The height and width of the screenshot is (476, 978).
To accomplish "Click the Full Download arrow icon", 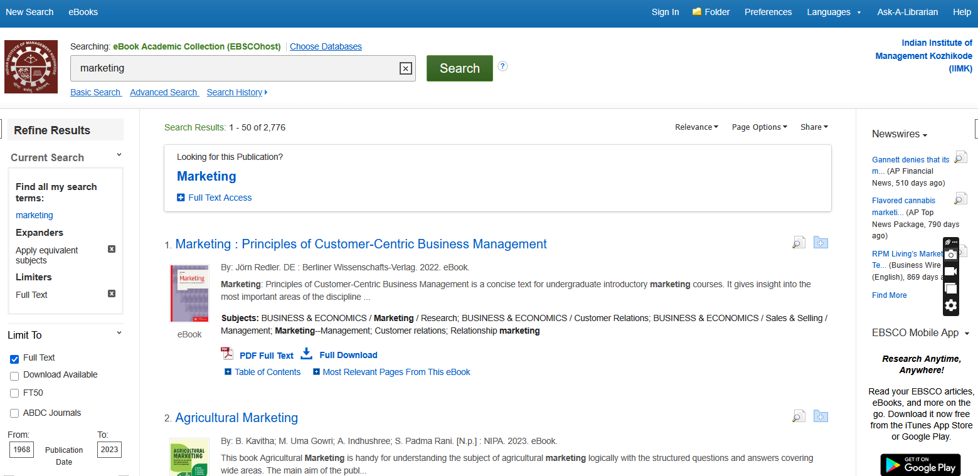I will 306,354.
